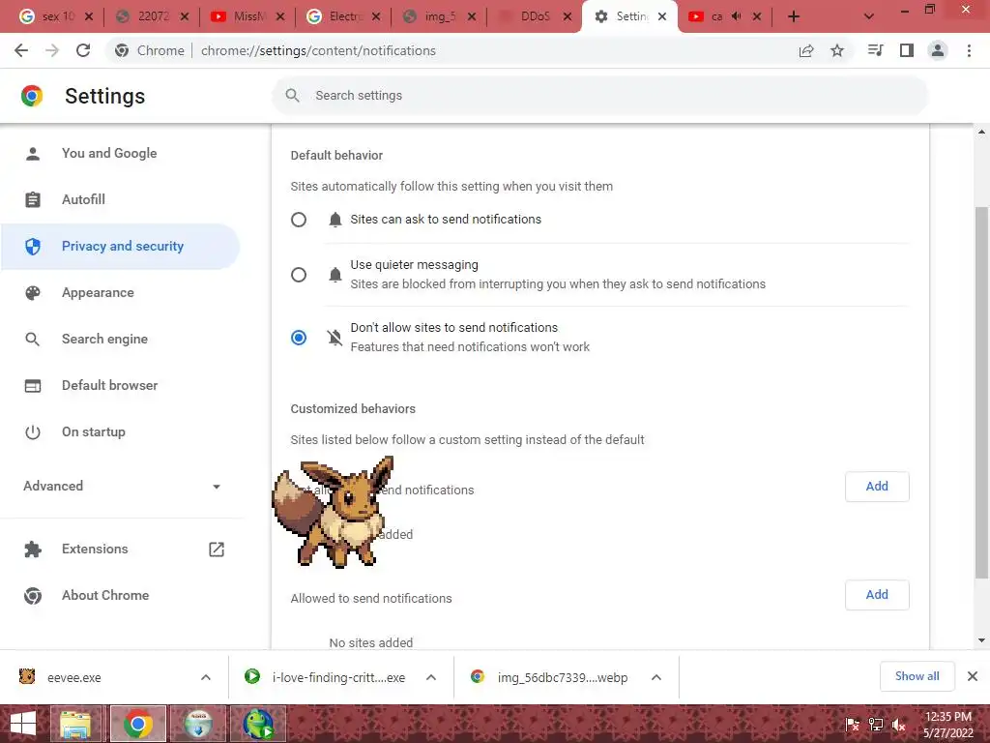Screen dimensions: 990x743
Task: Open Chrome three-dot menu
Action: pos(969,50)
